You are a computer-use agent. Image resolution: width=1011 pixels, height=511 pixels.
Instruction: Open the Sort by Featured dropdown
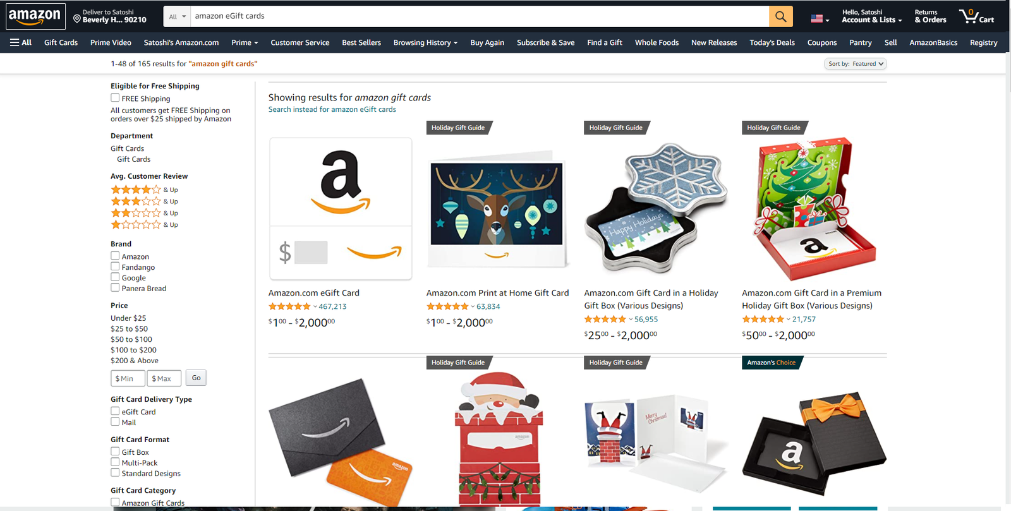click(x=856, y=64)
